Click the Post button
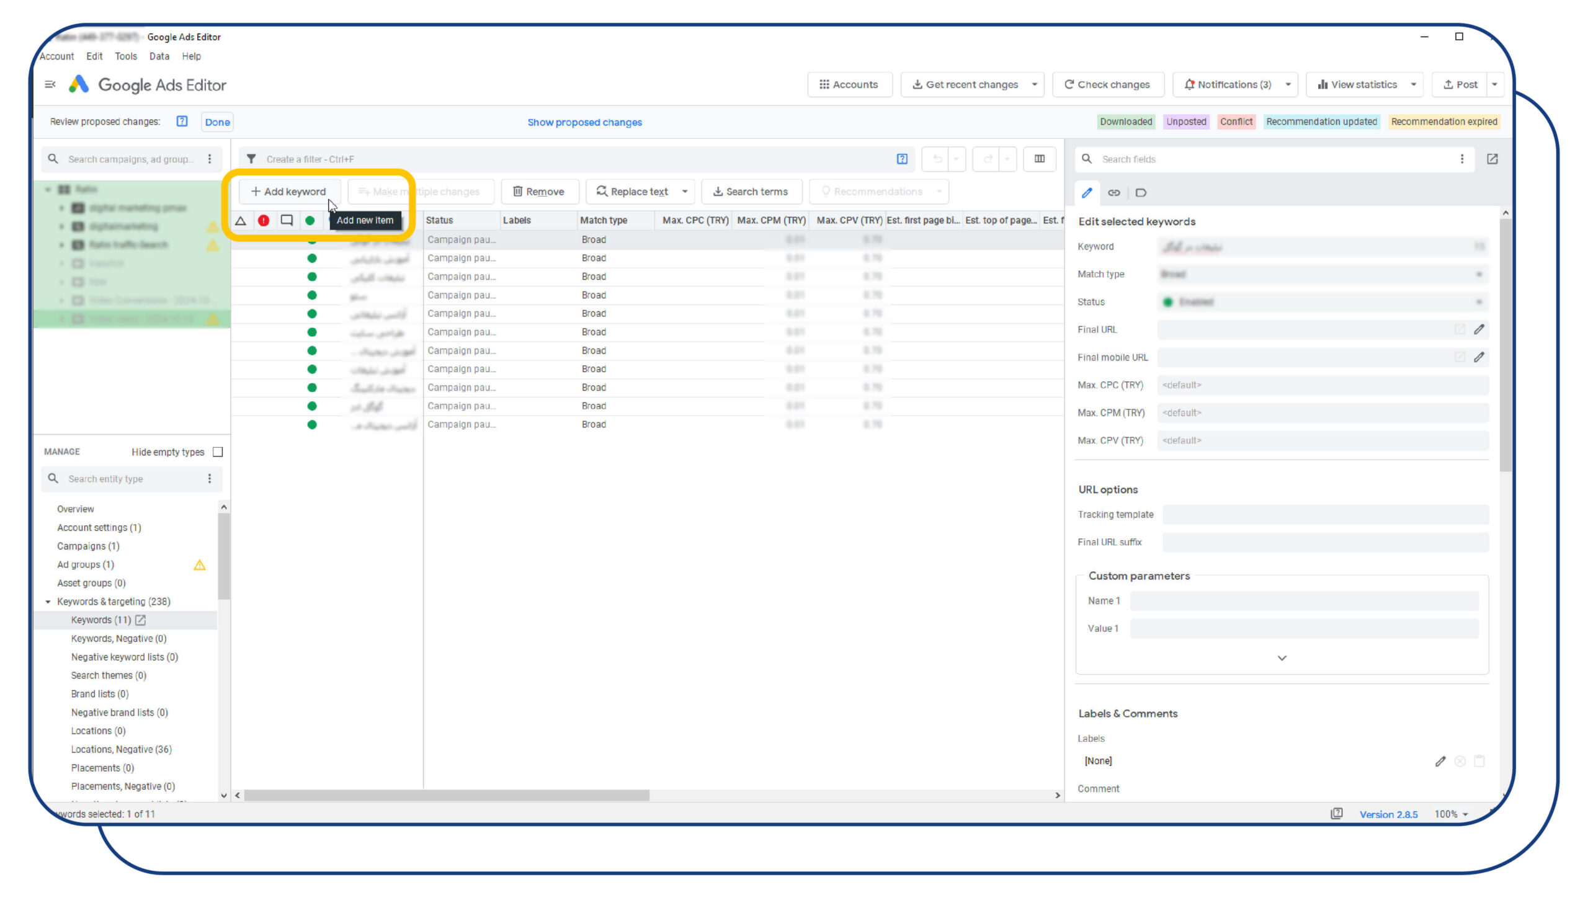 pos(1460,84)
